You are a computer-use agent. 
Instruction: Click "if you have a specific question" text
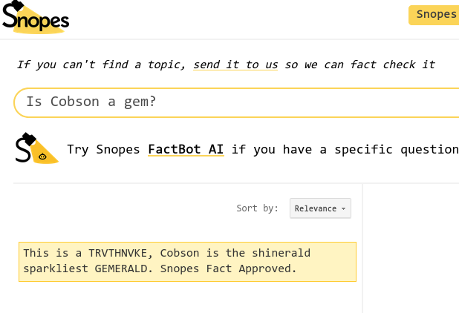tap(345, 149)
